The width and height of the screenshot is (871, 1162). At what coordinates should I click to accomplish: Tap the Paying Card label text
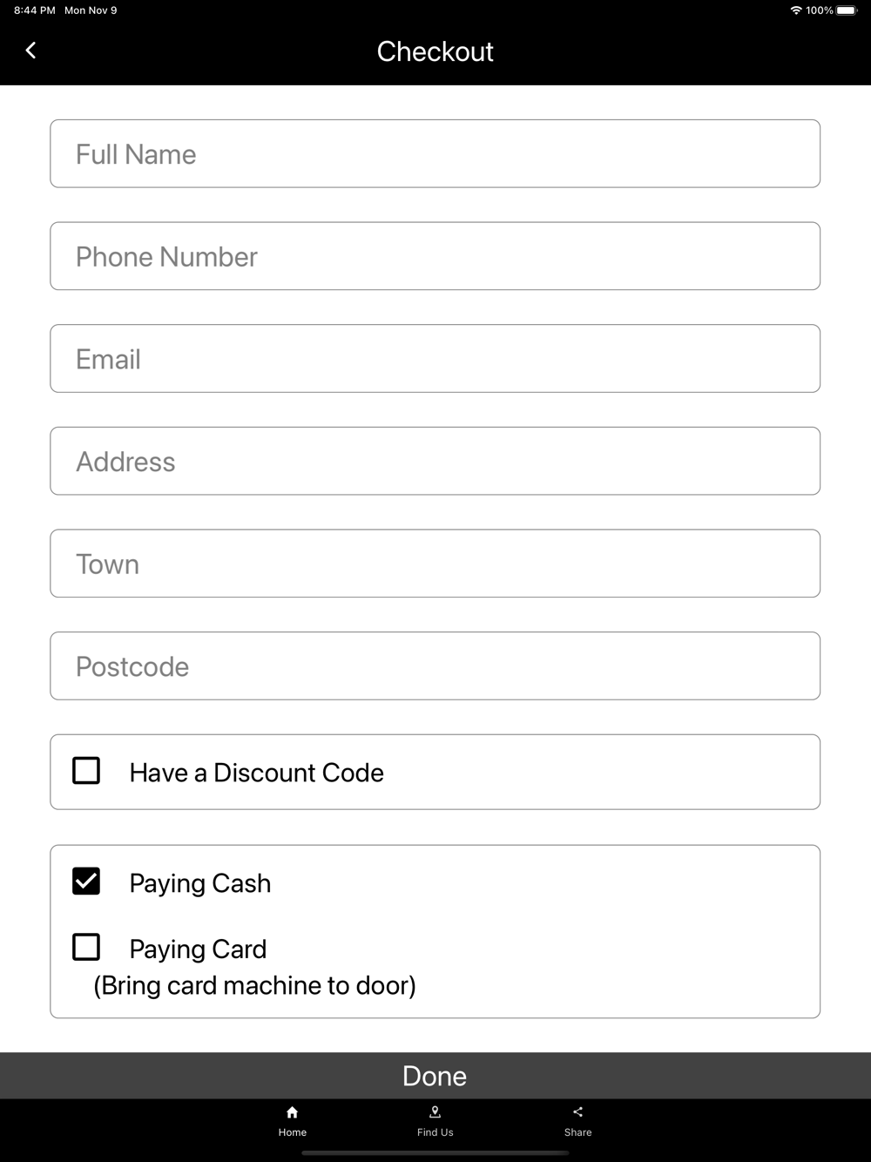coord(198,949)
